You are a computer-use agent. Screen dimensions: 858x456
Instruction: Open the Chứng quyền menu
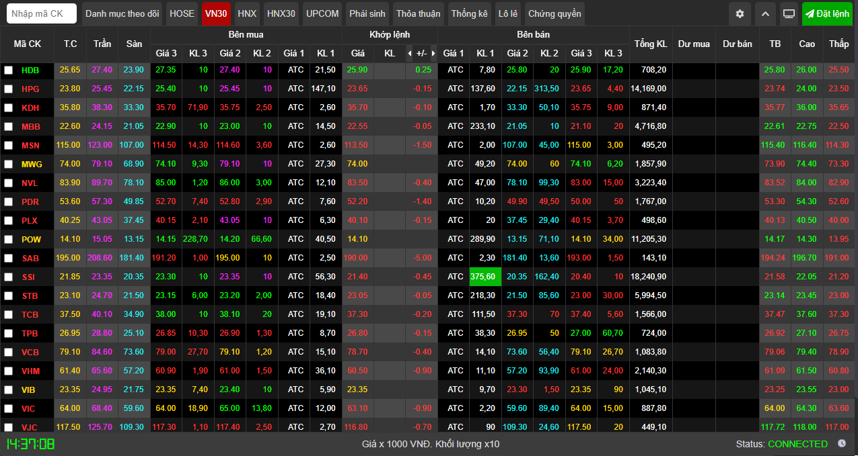555,13
